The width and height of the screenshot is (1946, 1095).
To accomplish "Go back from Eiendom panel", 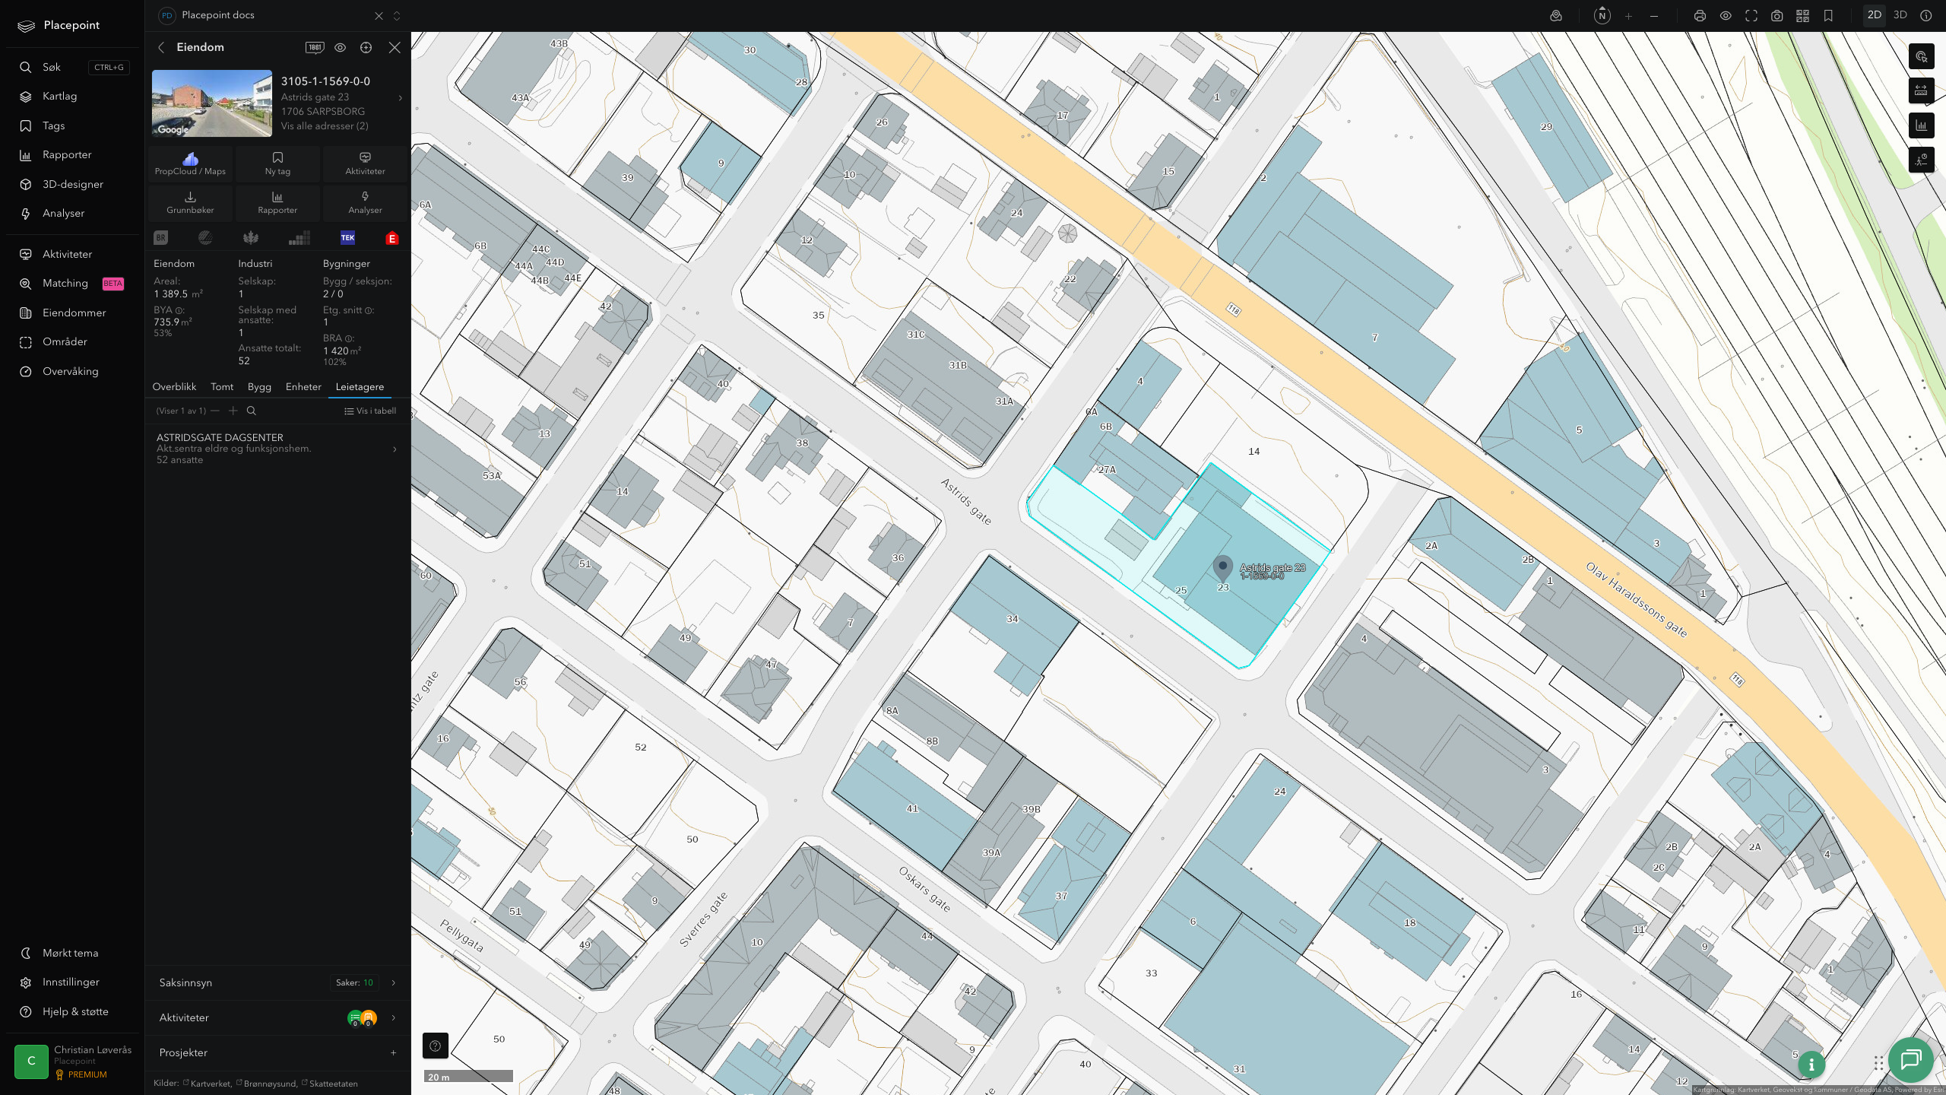I will [161, 47].
